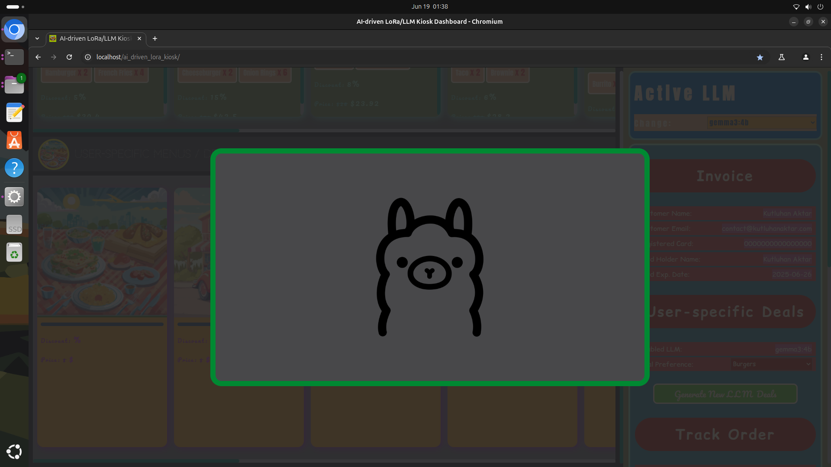Click the Discount: 15% text

coord(202,97)
